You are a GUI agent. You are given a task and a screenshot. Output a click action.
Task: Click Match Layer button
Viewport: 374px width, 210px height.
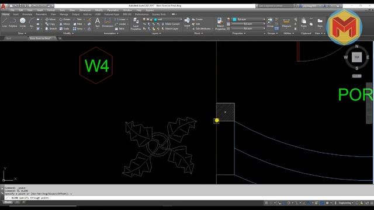point(170,29)
